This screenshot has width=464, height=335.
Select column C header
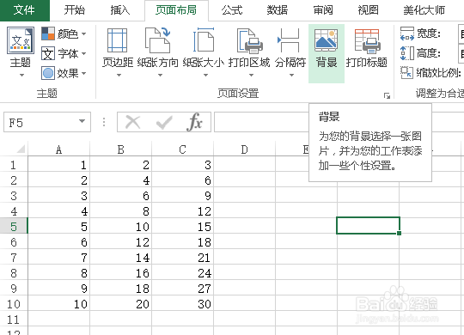(x=182, y=149)
